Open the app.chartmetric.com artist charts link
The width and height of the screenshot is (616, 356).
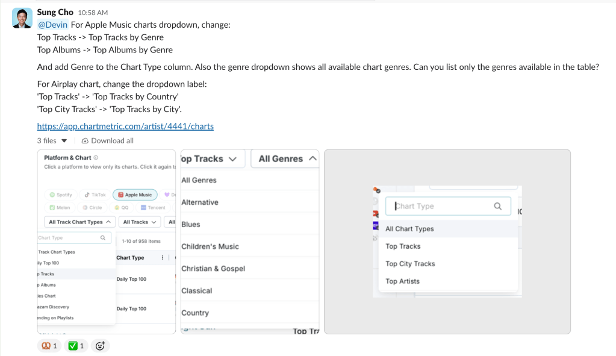tap(125, 126)
